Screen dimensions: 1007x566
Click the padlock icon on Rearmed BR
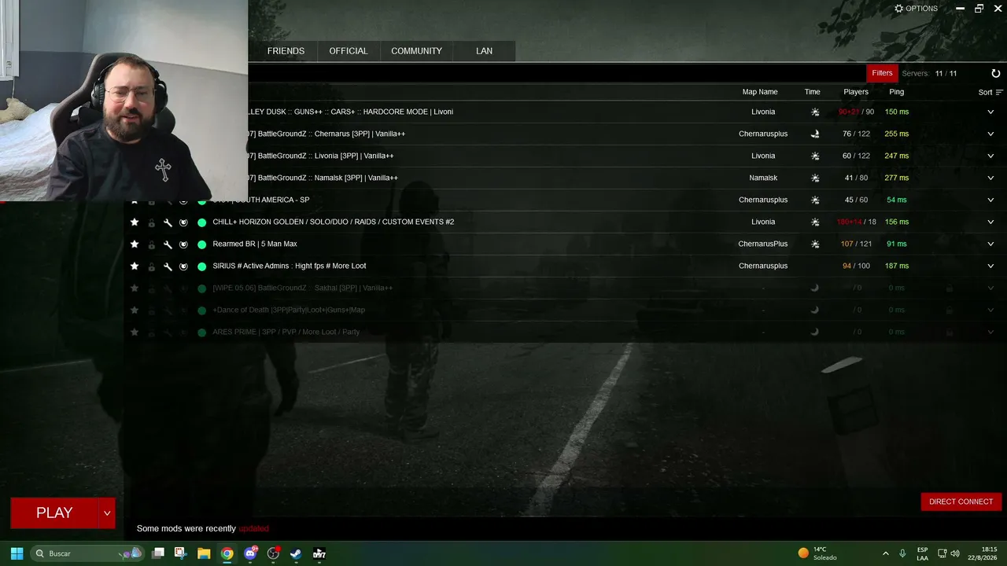click(x=151, y=244)
